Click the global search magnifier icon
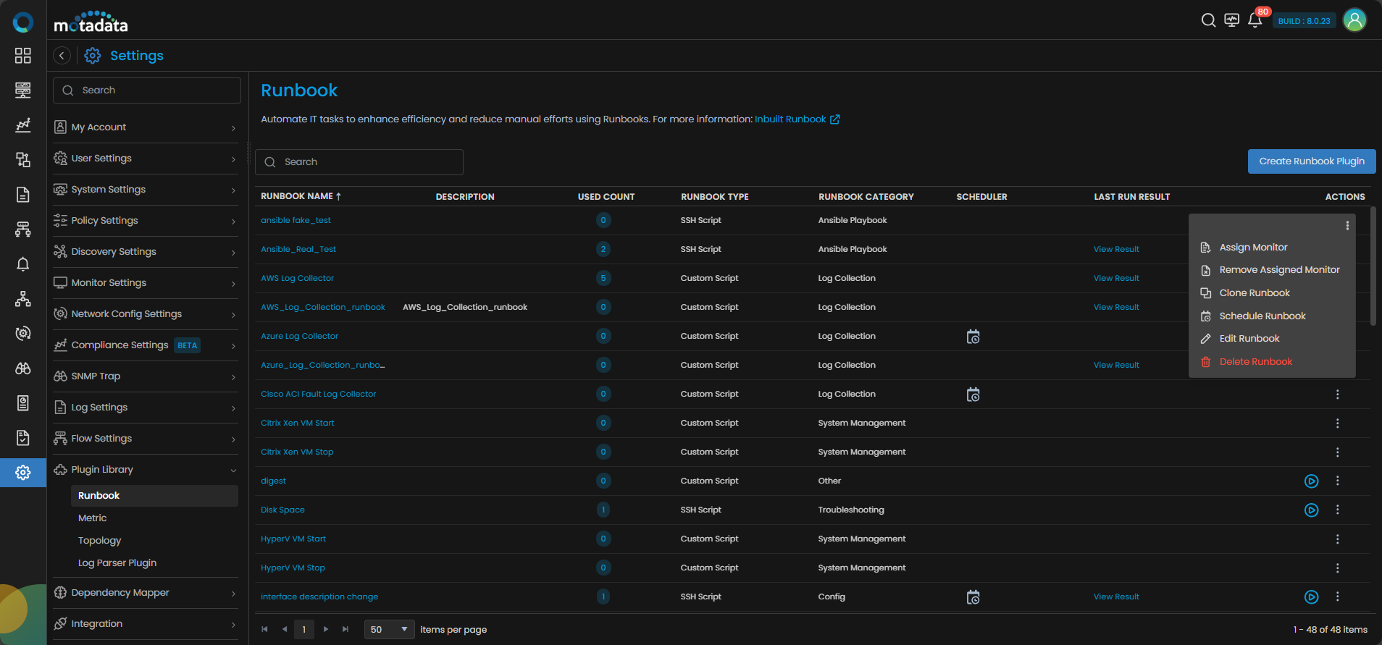This screenshot has height=645, width=1382. pyautogui.click(x=1208, y=20)
